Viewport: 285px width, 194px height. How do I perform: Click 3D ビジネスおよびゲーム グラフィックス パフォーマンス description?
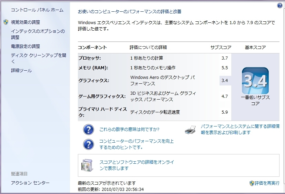coord(163,96)
